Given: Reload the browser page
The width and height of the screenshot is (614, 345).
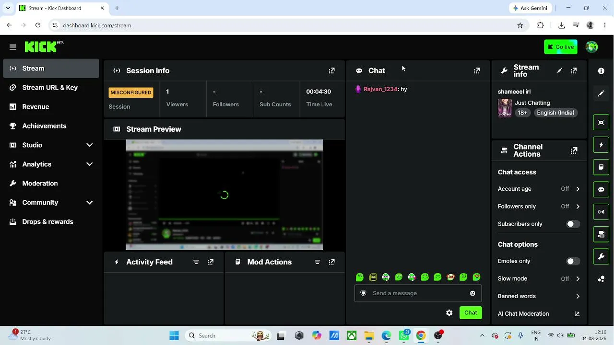Looking at the screenshot, I should click(x=38, y=25).
